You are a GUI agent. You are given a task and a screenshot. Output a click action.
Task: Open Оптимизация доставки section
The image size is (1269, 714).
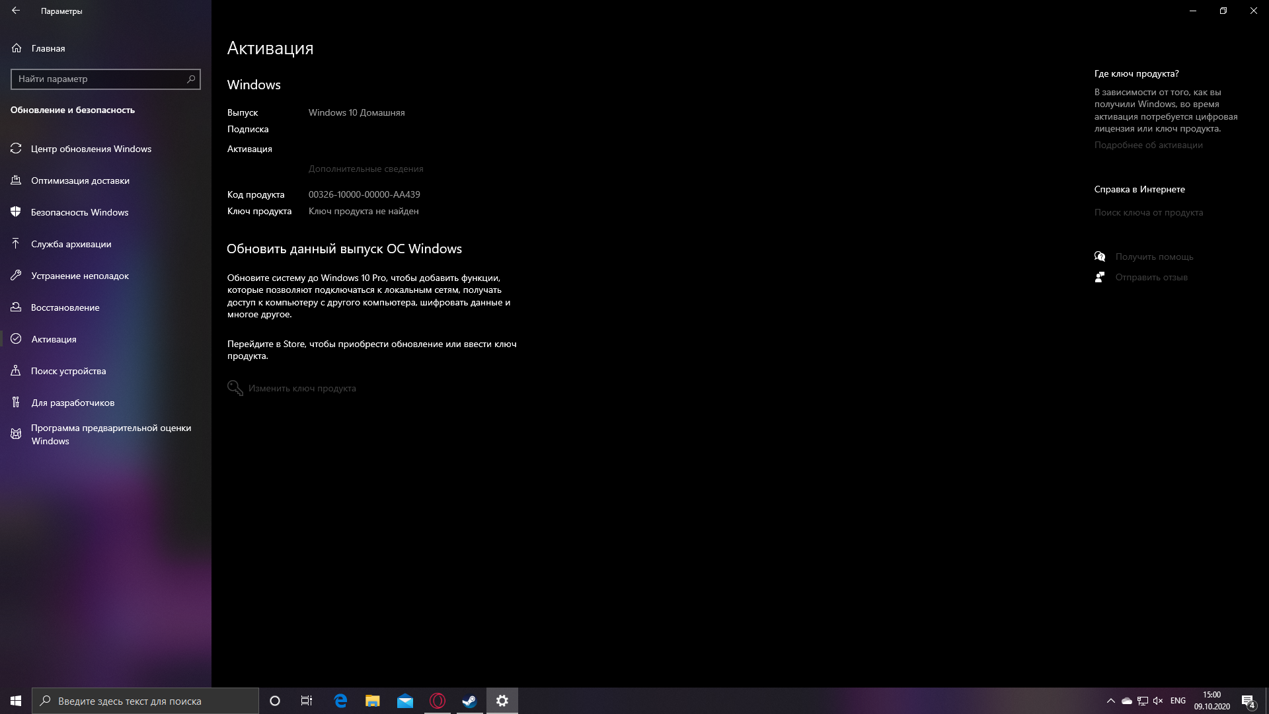[106, 180]
